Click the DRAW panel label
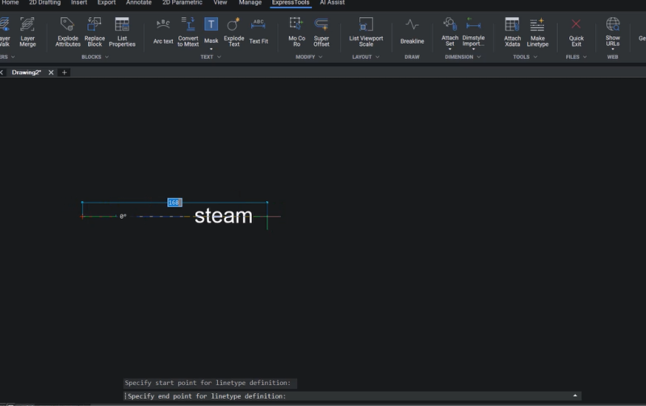The height and width of the screenshot is (406, 646). click(412, 57)
